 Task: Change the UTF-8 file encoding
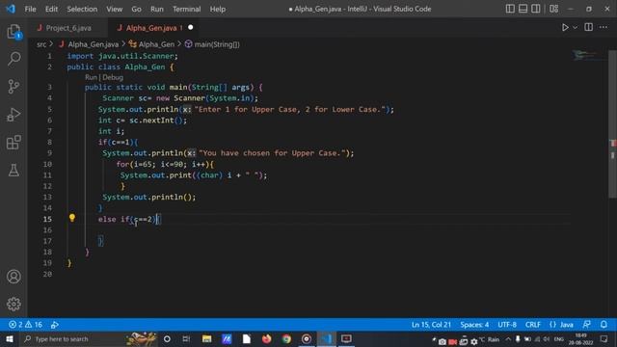507,325
